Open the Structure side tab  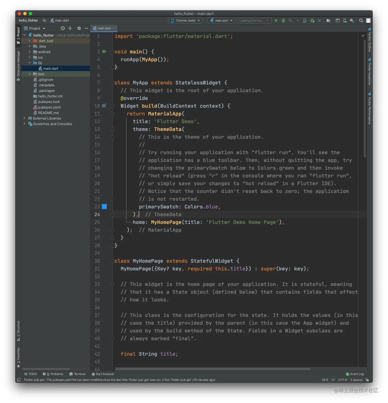(19, 331)
